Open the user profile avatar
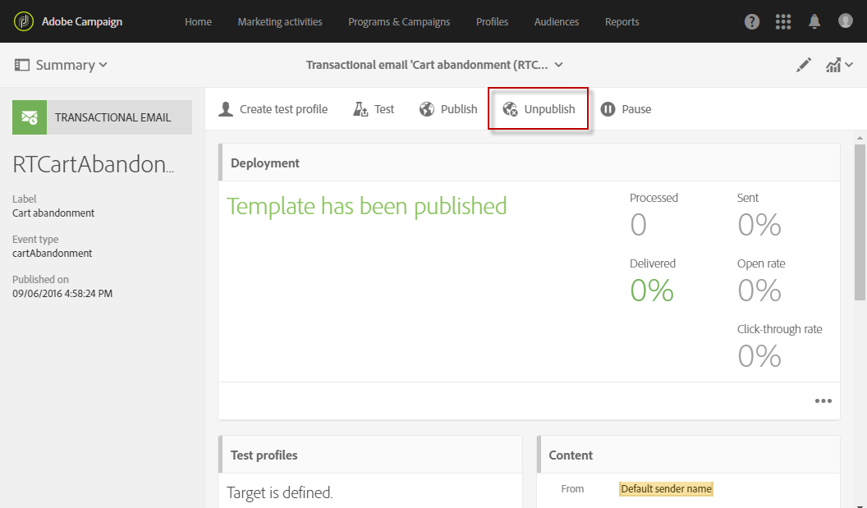This screenshot has height=508, width=867. click(x=846, y=21)
